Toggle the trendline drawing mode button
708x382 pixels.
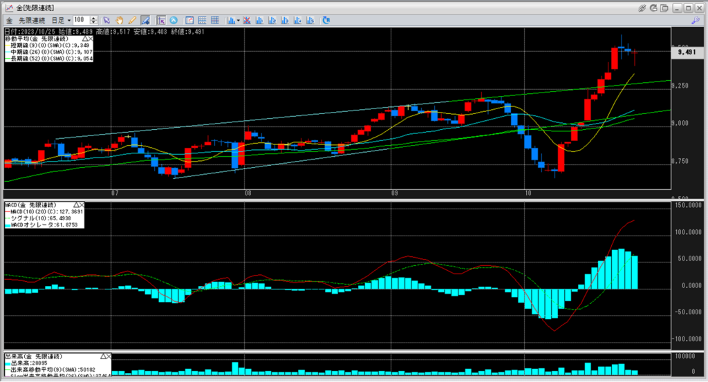(145, 20)
